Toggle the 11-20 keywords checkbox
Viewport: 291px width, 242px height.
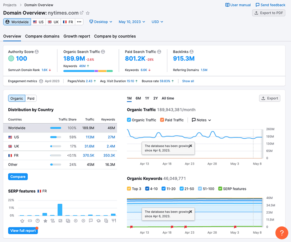coord(163,189)
